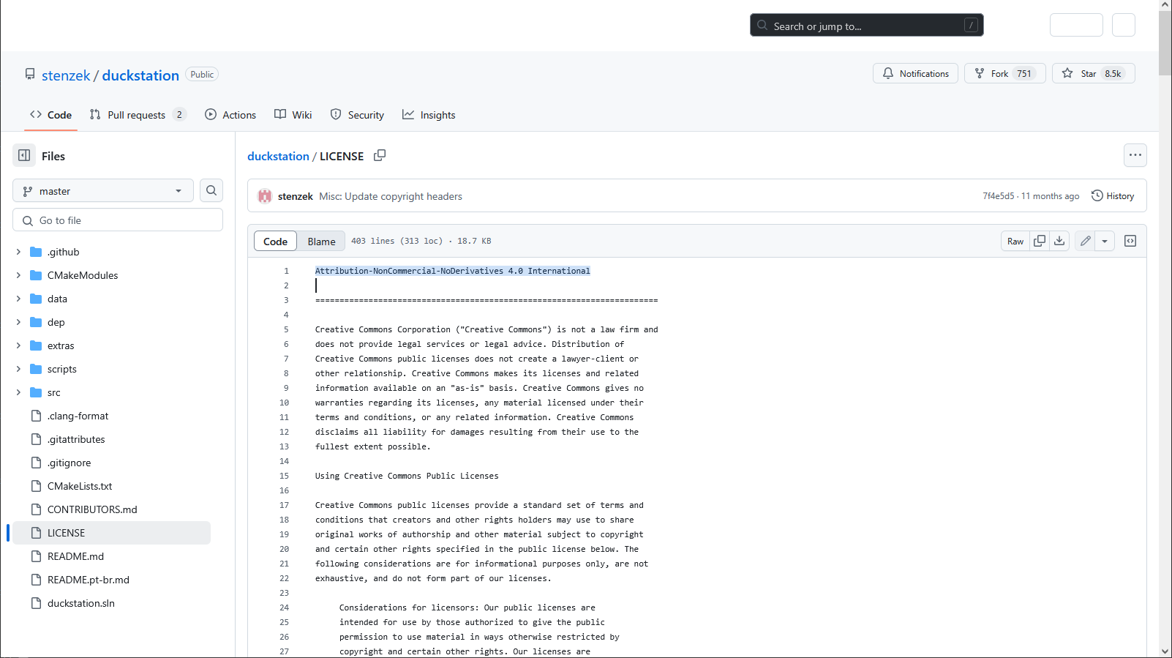Open the Security tab
Screen dimensions: 1172x658
click(357, 115)
